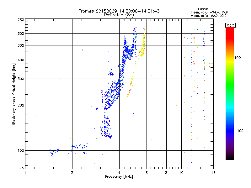Click the '300' y-axis tick label
The width and height of the screenshot is (251, 188).
(x=21, y=79)
